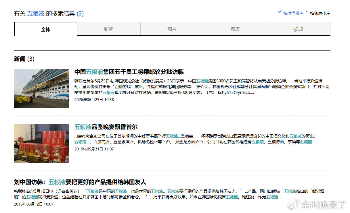The height and width of the screenshot is (213, 350).
Task: Click the cruise article summary starting 韩联社首尔6月25日电
Action: coord(202,87)
